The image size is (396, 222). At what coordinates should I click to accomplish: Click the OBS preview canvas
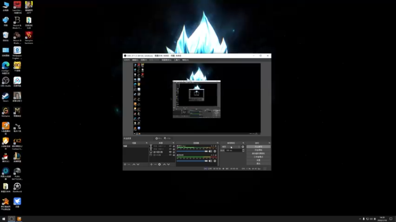point(197,98)
